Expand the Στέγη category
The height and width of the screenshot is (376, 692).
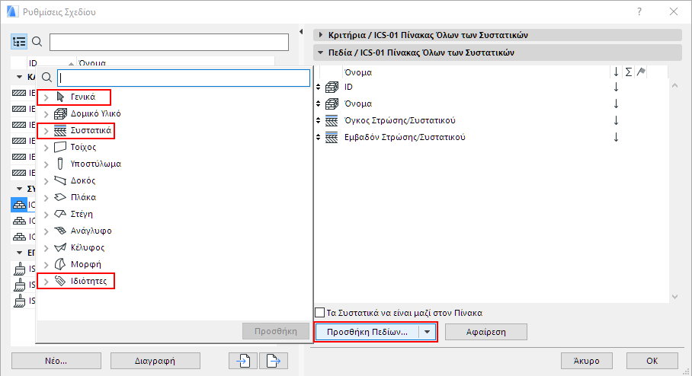(x=46, y=215)
